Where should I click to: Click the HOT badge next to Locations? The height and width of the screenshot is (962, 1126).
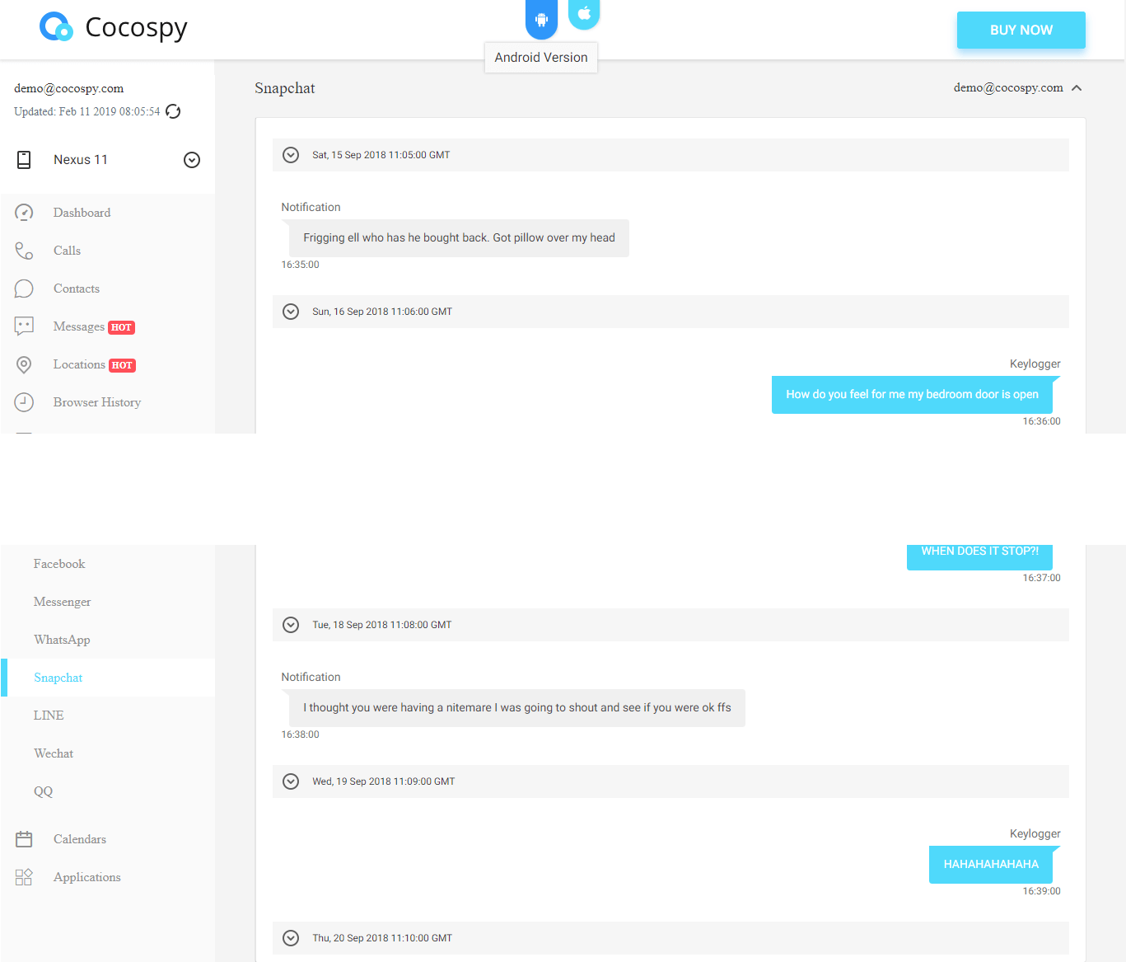pyautogui.click(x=122, y=365)
